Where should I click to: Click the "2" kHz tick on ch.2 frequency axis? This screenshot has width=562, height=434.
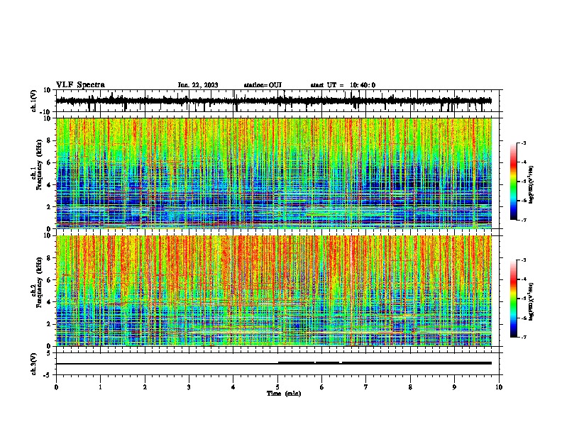50,324
